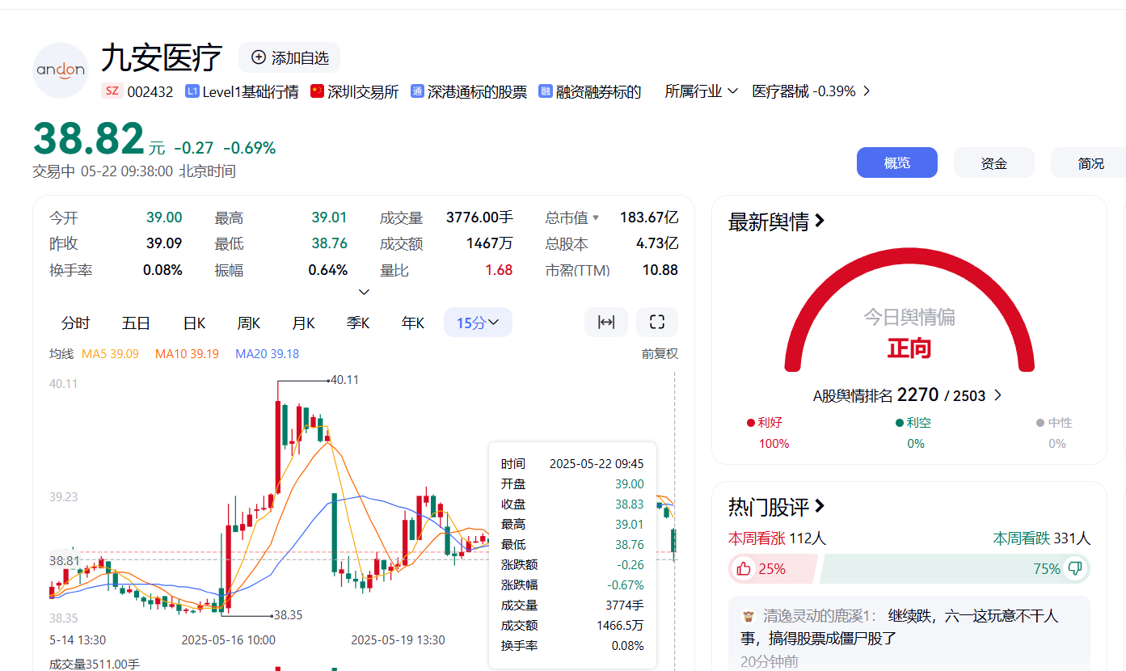Switch to the 日K chart tab
1126x671 pixels.
[194, 323]
